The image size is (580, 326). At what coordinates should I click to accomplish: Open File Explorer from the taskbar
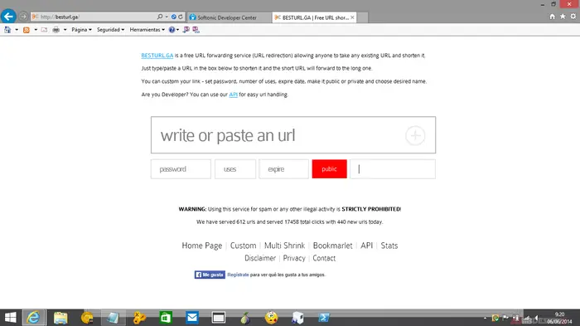pos(60,318)
